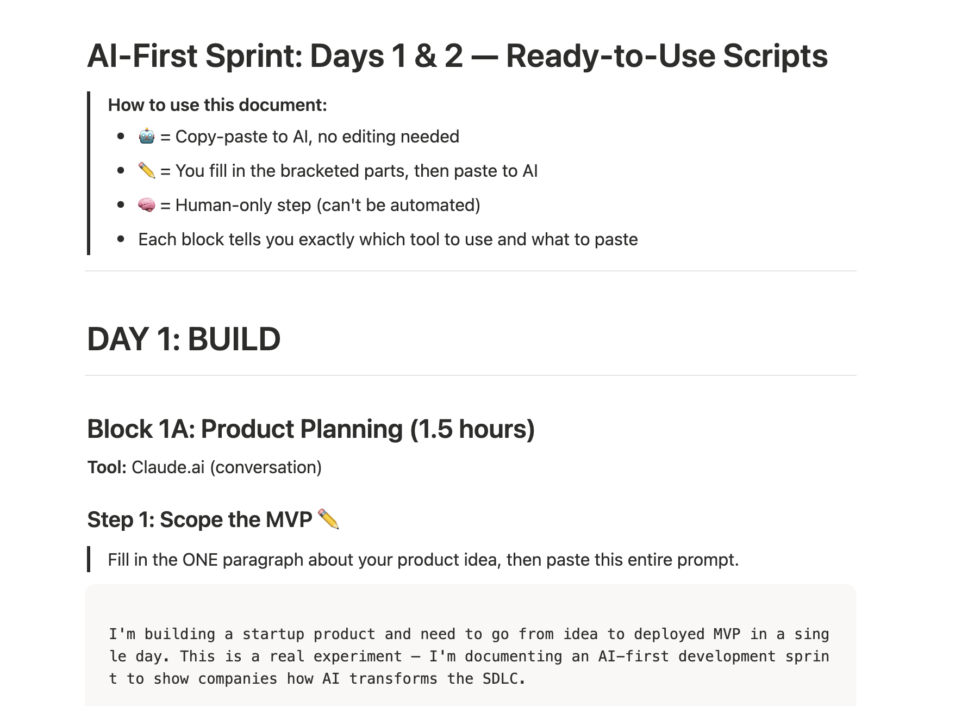Click the divider line below 'DAY 1: BUILD'
This screenshot has width=974, height=706.
[x=471, y=375]
